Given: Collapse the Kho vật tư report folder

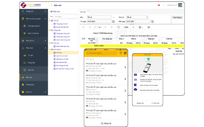Looking at the screenshot, I should pyautogui.click(x=49, y=50).
